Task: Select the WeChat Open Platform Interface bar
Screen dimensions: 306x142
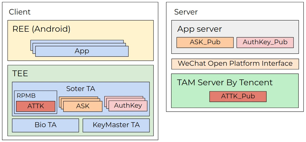Action: pos(235,64)
